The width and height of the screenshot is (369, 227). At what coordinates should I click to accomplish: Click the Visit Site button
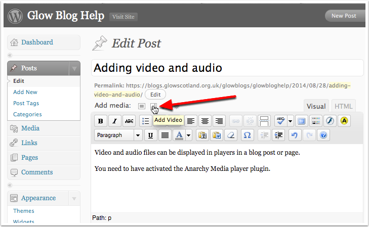(x=124, y=17)
